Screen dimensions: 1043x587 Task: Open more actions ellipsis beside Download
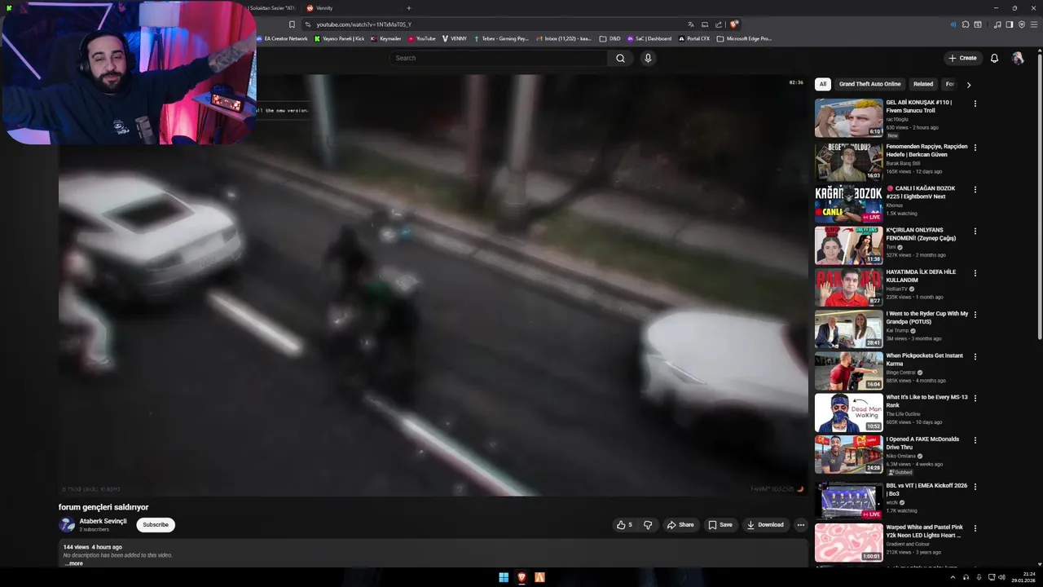(801, 525)
